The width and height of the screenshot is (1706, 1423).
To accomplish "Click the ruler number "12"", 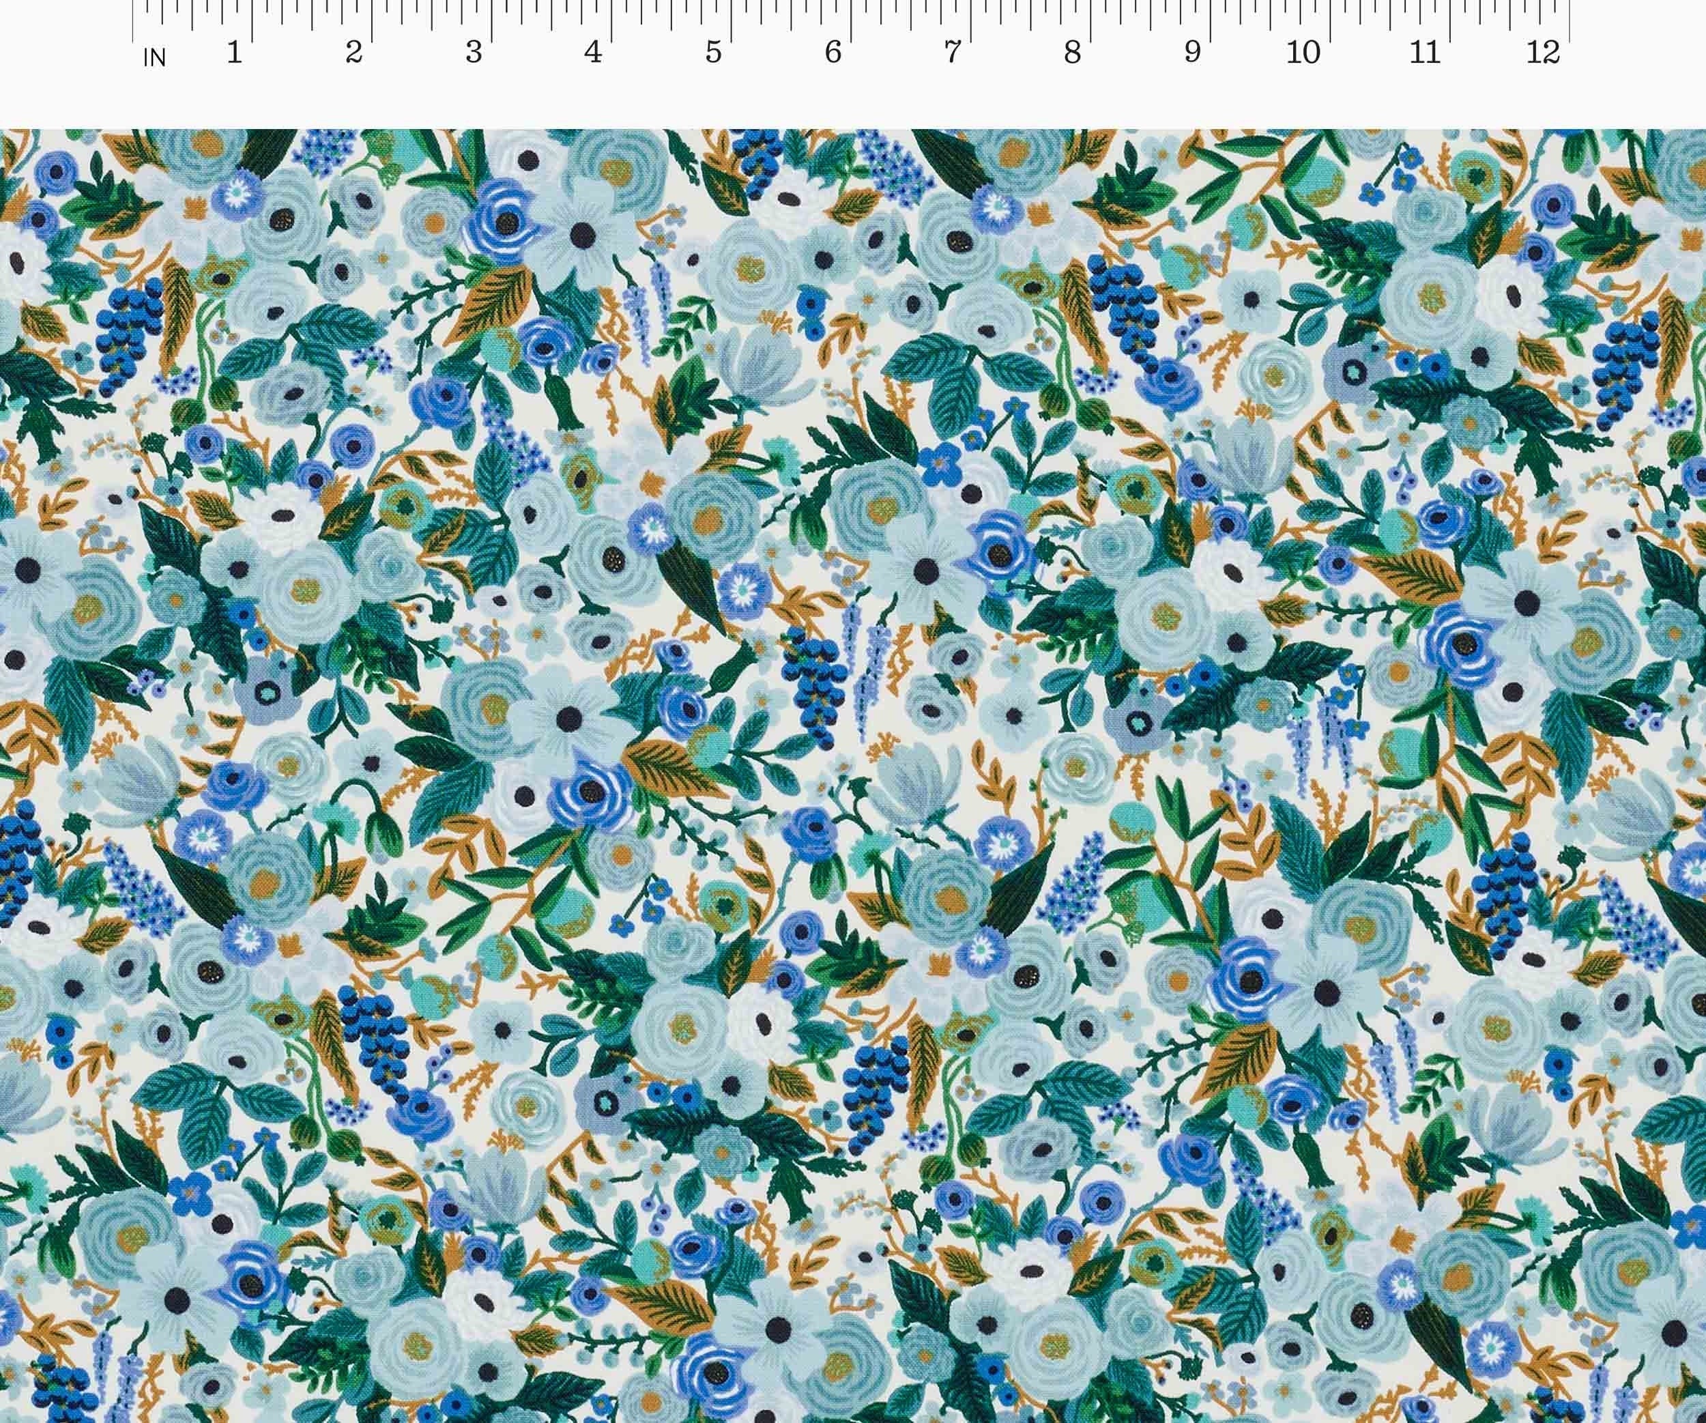I will [1543, 53].
